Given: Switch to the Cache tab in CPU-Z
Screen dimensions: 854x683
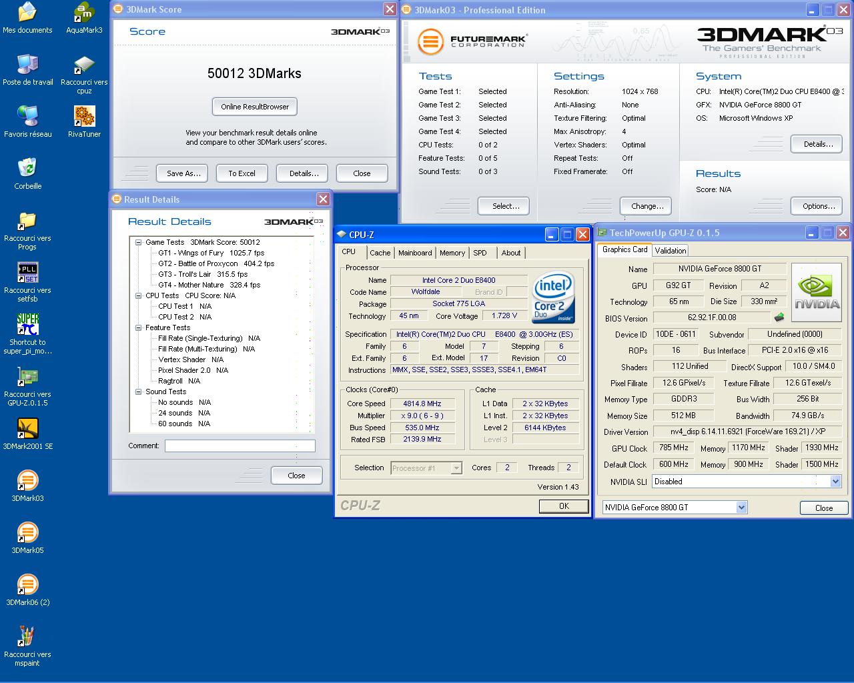Looking at the screenshot, I should (380, 253).
